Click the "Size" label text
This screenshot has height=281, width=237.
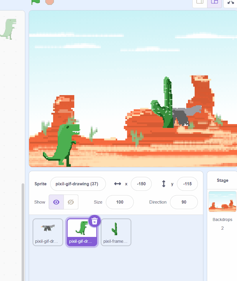coord(98,202)
